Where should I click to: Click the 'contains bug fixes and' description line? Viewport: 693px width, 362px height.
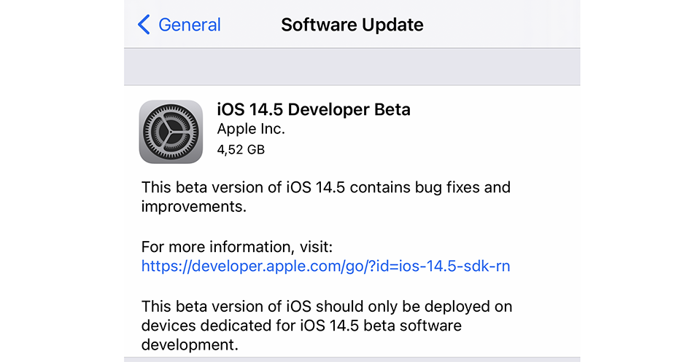430,188
